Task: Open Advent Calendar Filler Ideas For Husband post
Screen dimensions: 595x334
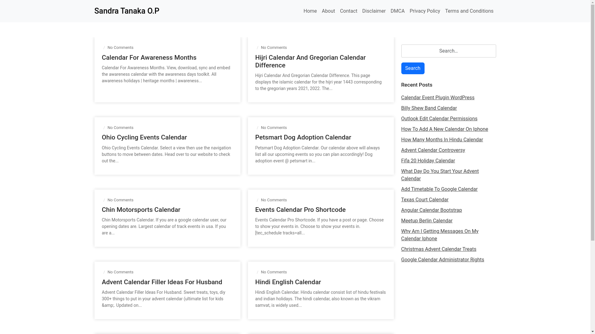Action: (x=162, y=282)
